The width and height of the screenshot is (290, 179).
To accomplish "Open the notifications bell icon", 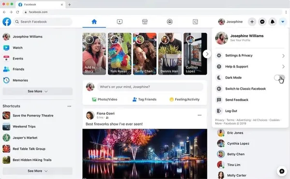I will [273, 22].
